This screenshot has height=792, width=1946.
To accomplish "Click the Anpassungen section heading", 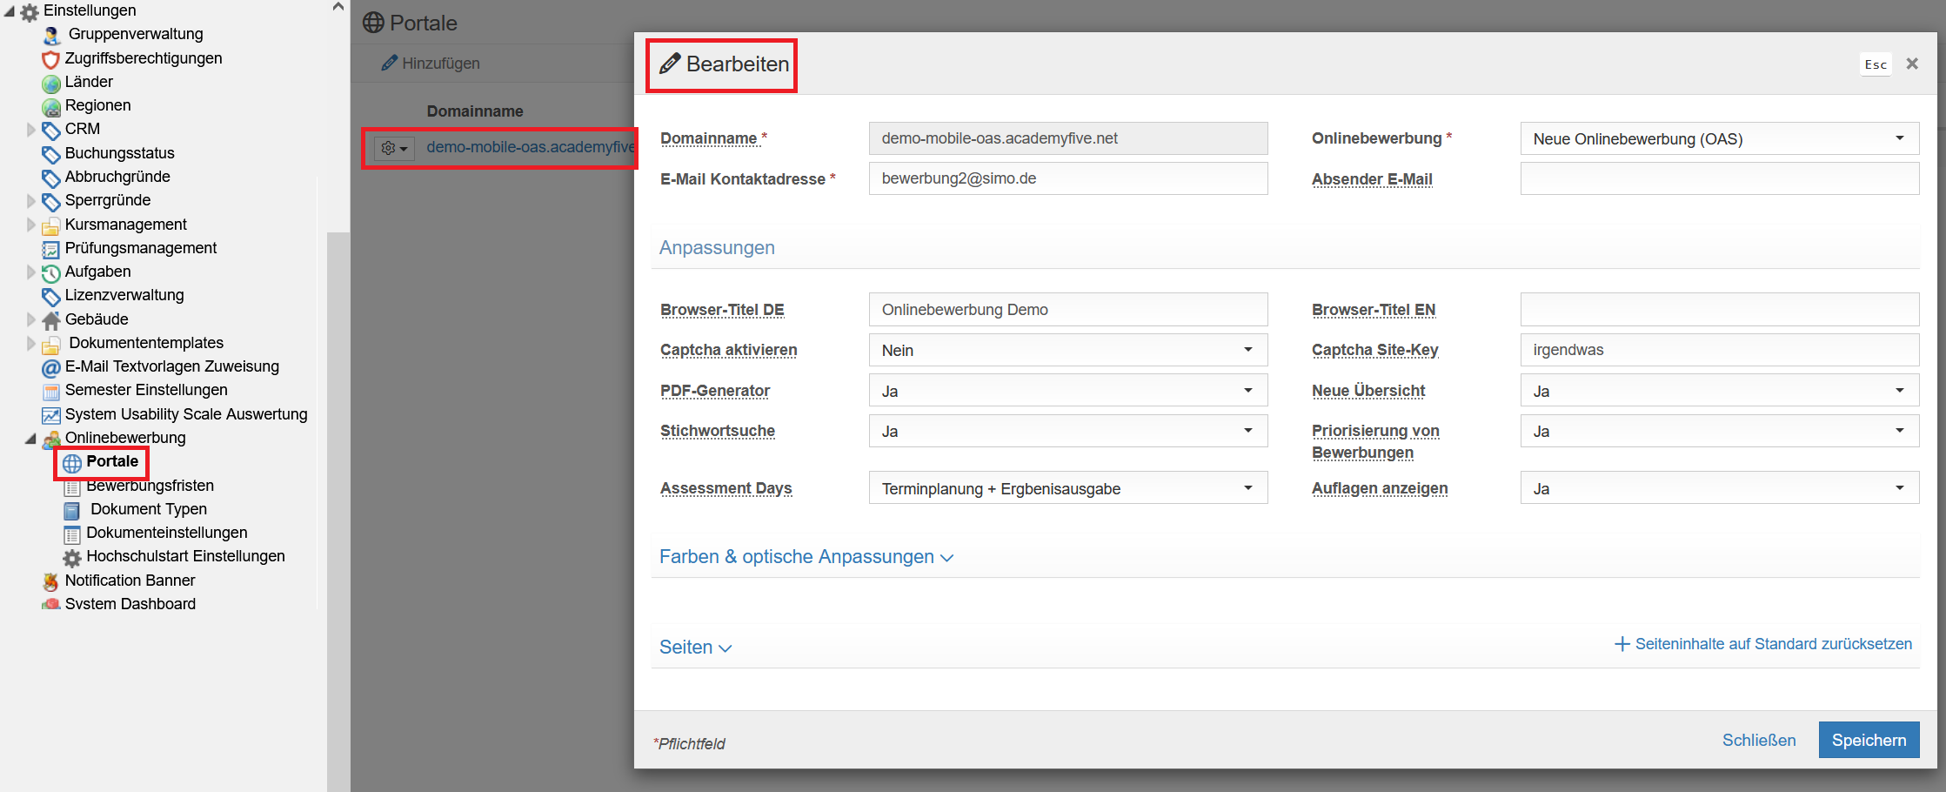I will coord(717,247).
